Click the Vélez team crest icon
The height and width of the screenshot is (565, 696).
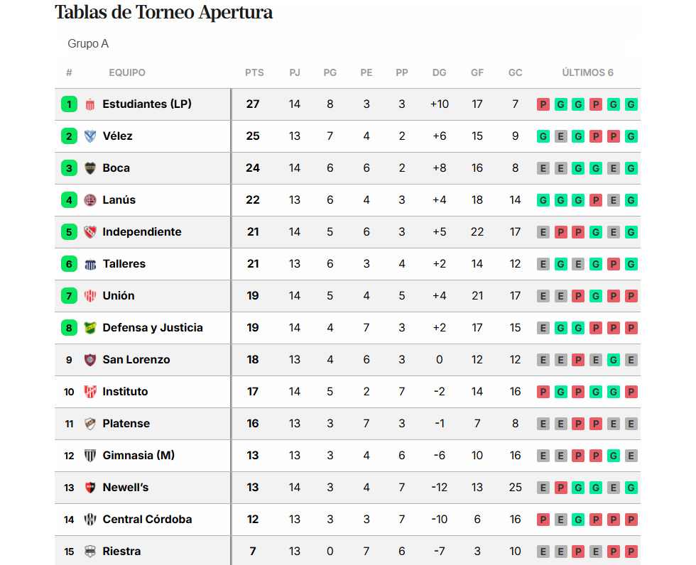[90, 136]
